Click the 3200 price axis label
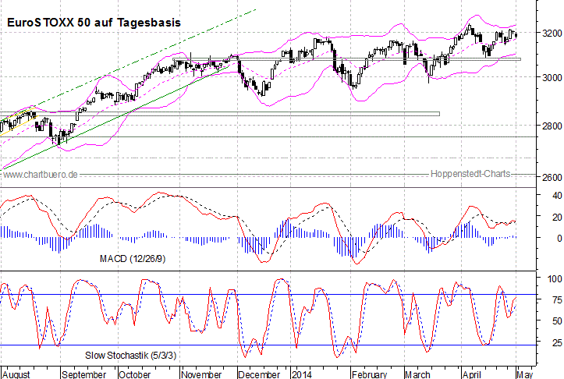This screenshot has width=564, height=379. pyautogui.click(x=552, y=33)
